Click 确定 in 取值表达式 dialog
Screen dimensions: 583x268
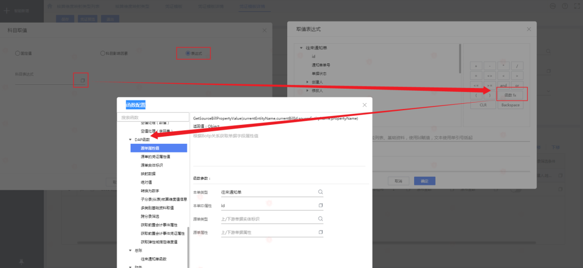pyautogui.click(x=425, y=181)
